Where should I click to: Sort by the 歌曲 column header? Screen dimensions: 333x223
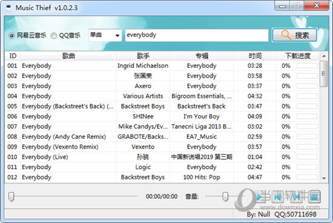click(x=68, y=56)
